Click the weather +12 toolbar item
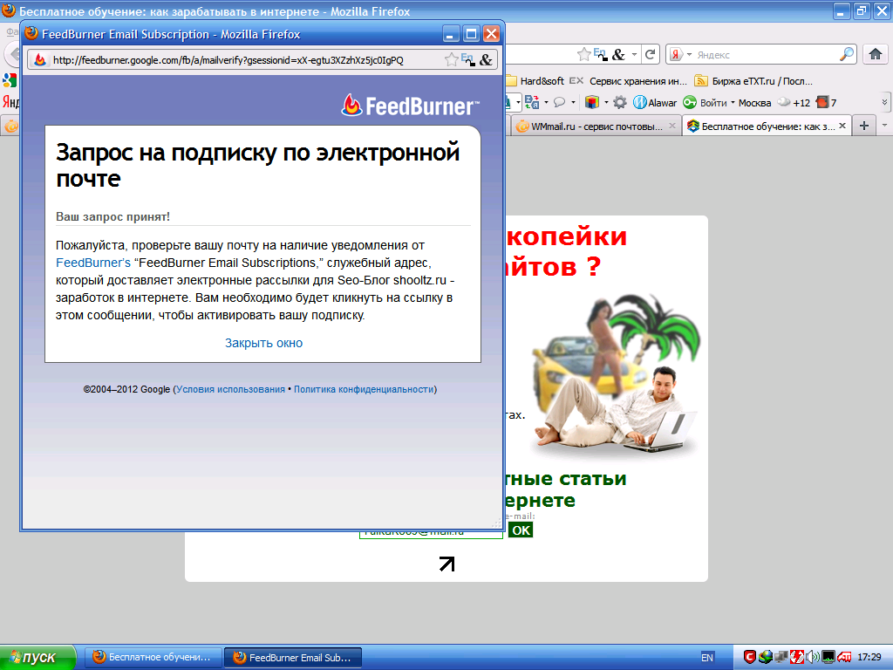This screenshot has height=670, width=893. tap(794, 103)
